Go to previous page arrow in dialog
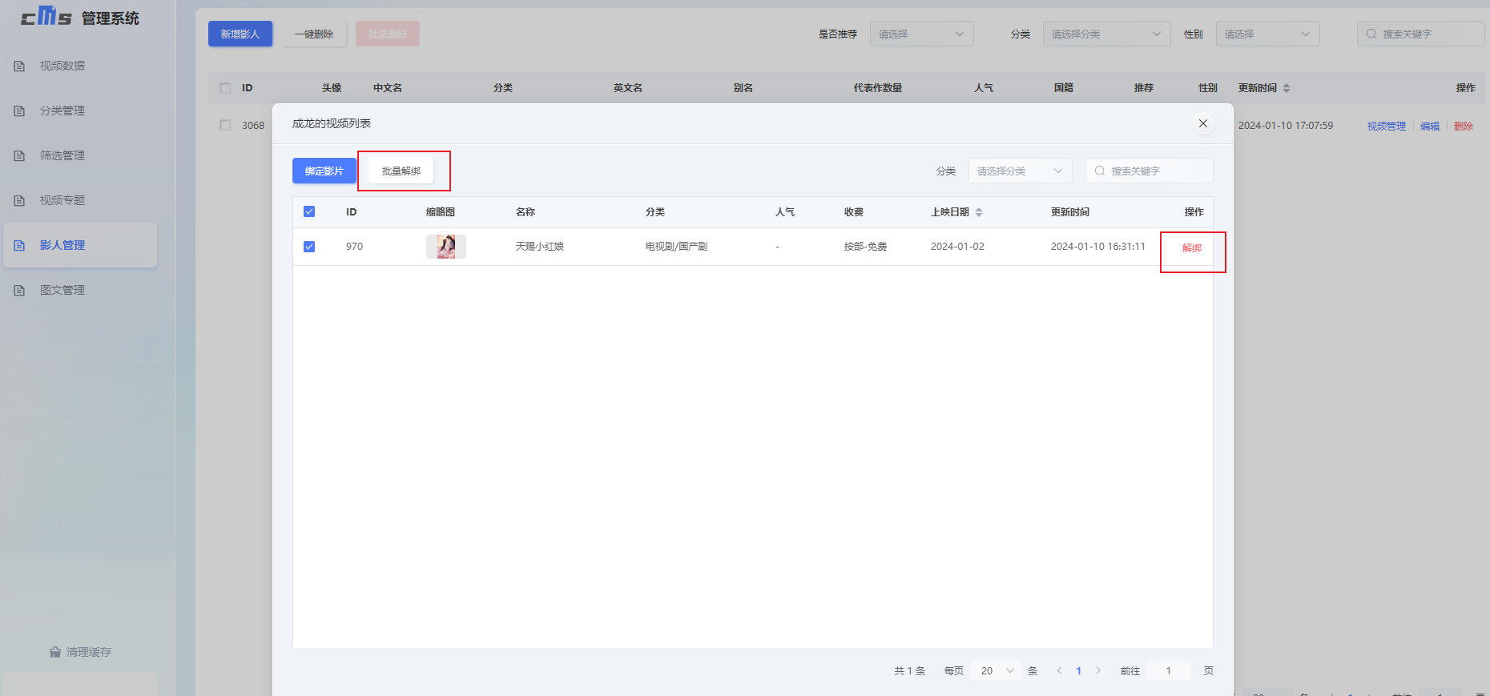1490x696 pixels. click(x=1059, y=670)
